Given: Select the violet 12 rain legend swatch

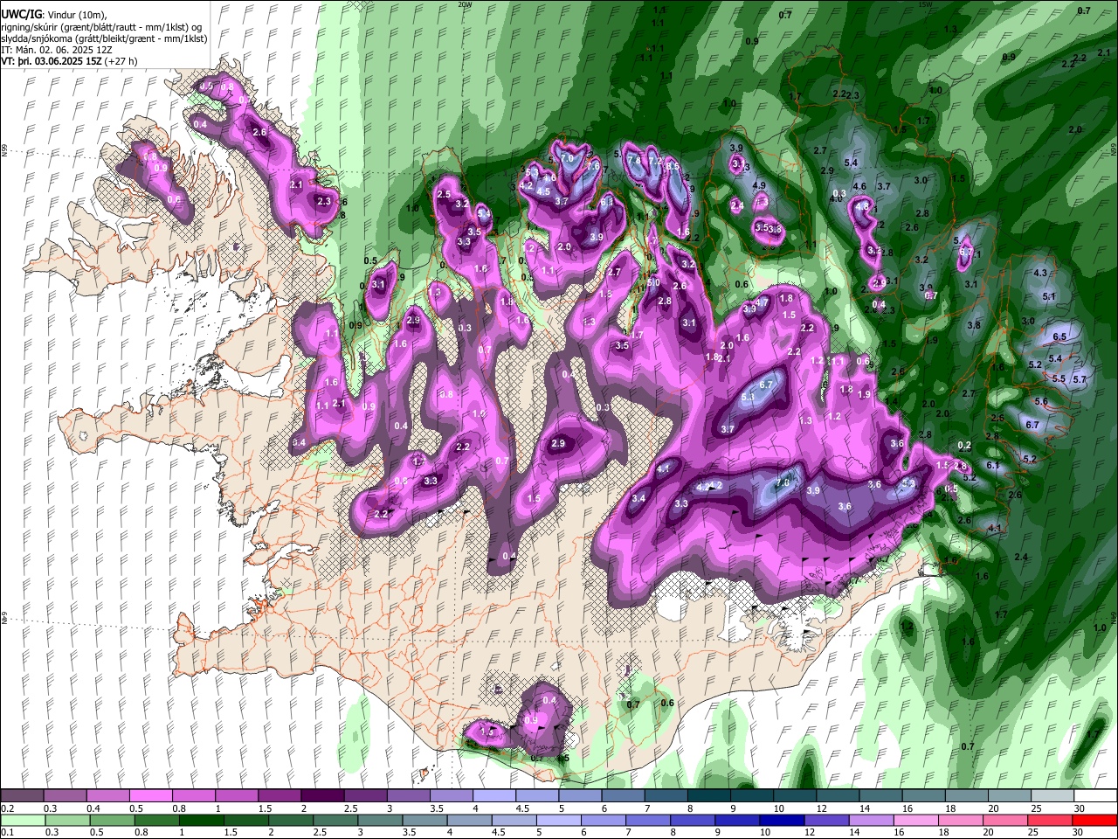Looking at the screenshot, I should tap(827, 821).
